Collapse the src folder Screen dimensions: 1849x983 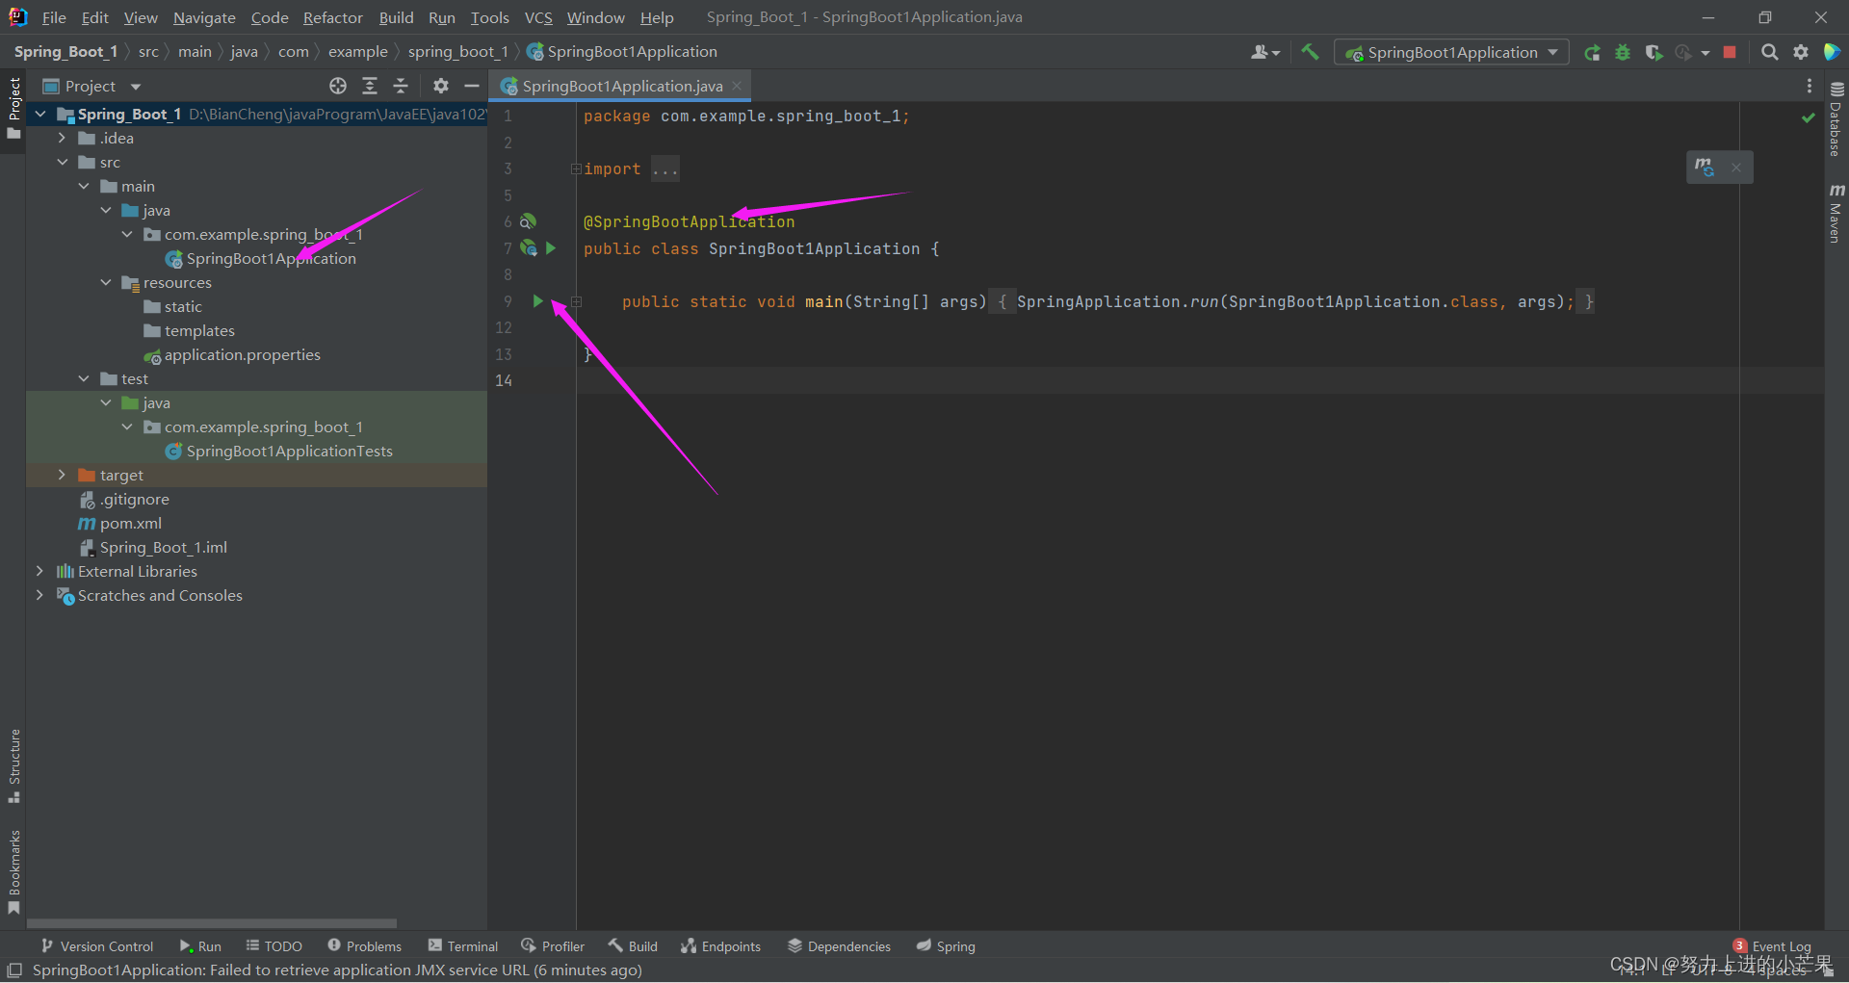(62, 162)
